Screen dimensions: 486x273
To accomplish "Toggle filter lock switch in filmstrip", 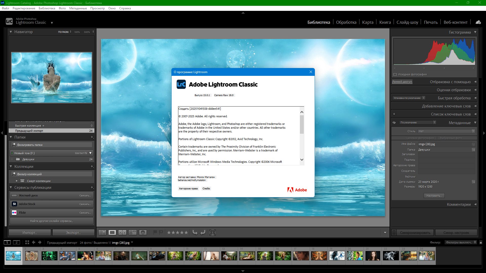I will [x=481, y=242].
